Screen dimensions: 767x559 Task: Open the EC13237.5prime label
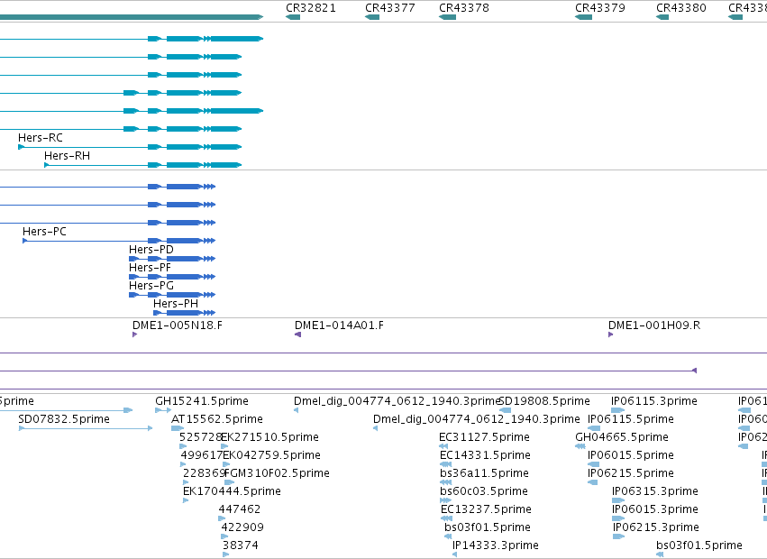(x=486, y=509)
